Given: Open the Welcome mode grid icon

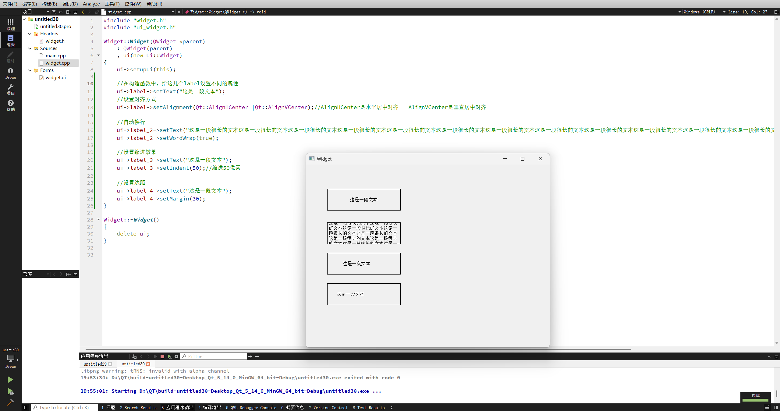Looking at the screenshot, I should point(10,24).
